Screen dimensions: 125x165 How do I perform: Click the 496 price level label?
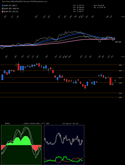[x=120, y=97]
